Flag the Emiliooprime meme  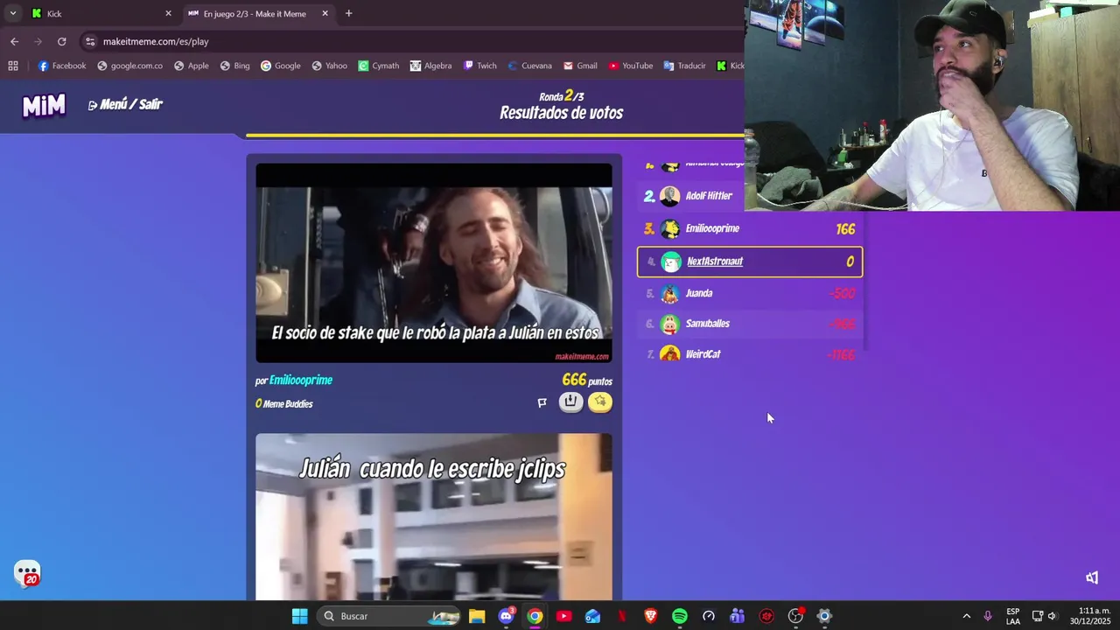tap(542, 402)
